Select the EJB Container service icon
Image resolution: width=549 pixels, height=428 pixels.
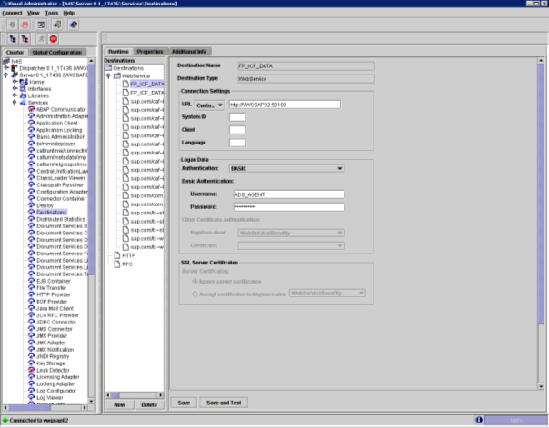click(x=32, y=281)
